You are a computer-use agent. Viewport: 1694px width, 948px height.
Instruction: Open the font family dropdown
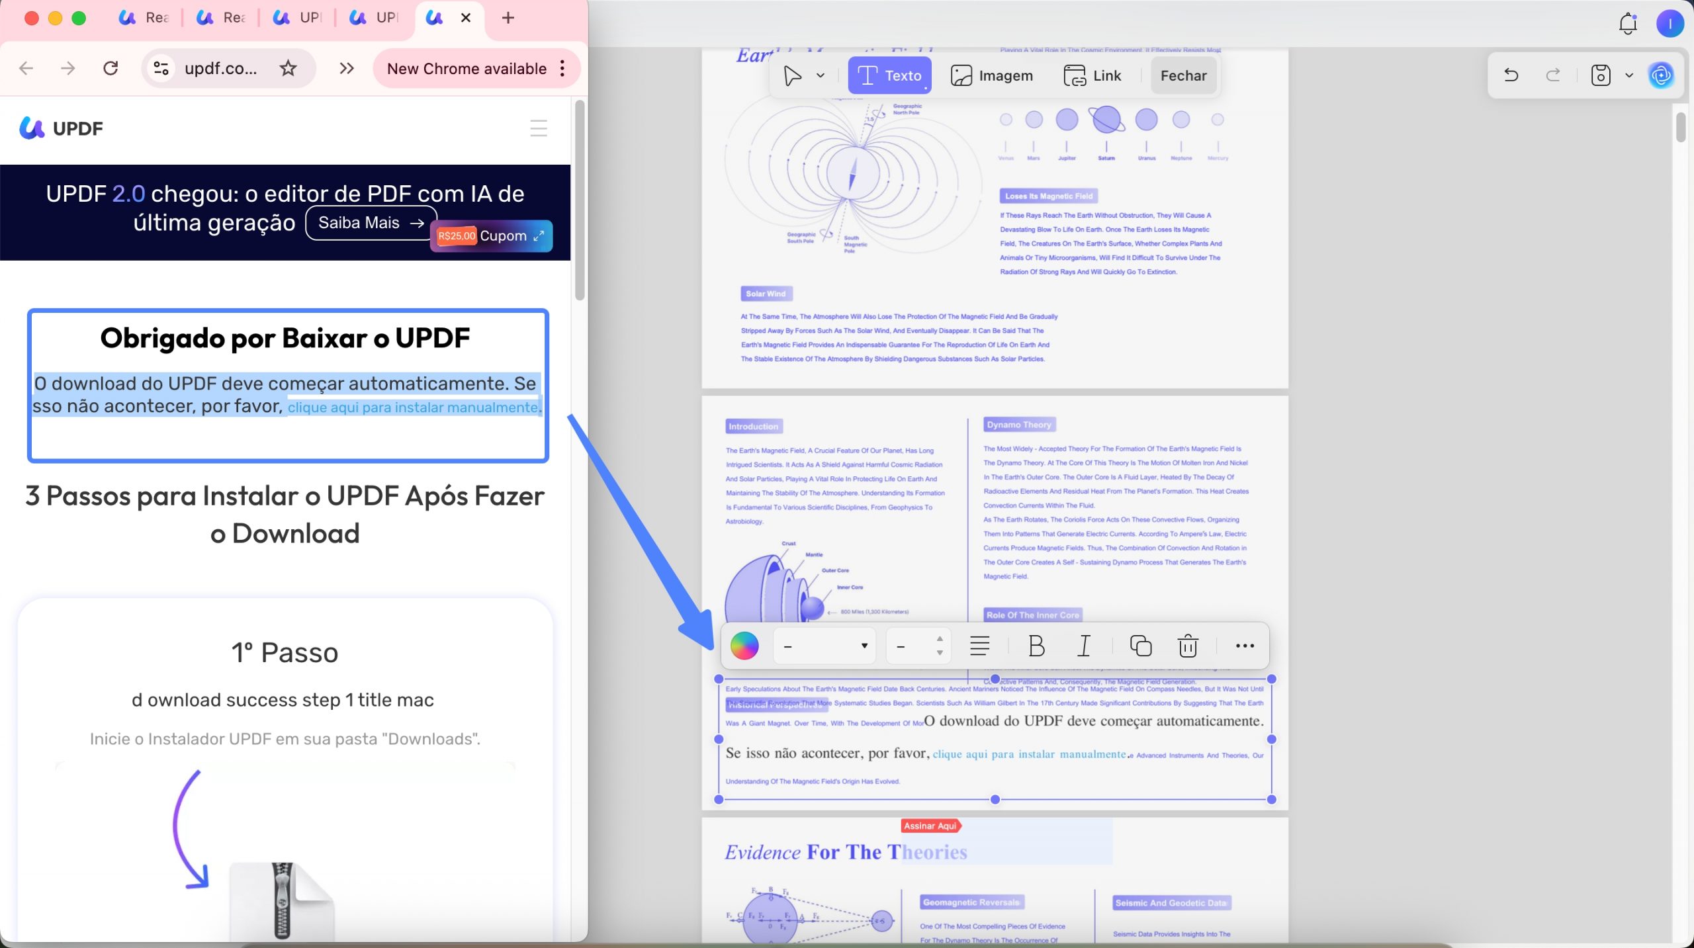(x=825, y=646)
